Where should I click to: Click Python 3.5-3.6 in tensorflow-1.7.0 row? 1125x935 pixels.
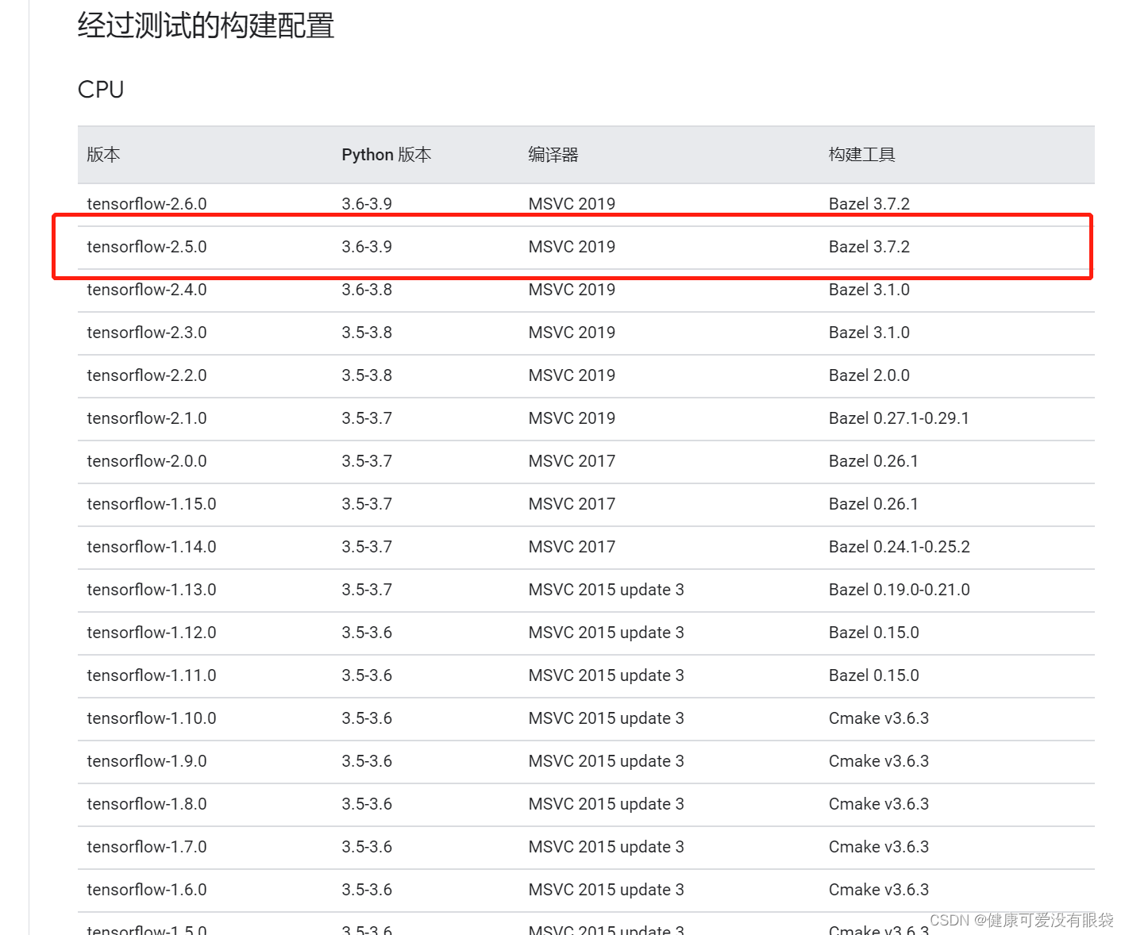click(x=367, y=847)
